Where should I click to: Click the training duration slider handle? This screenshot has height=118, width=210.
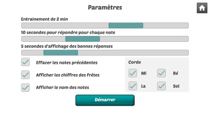126,25
